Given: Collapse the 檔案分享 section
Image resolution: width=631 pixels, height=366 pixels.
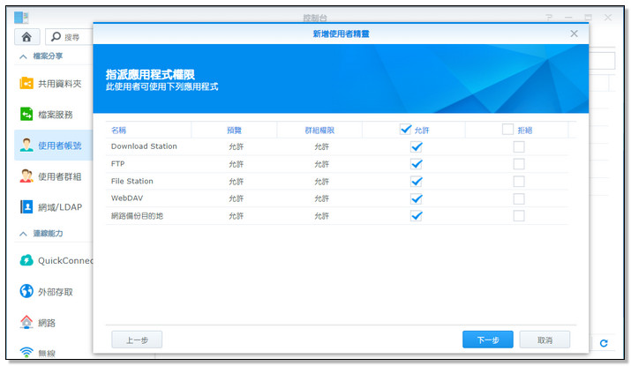Looking at the screenshot, I should click(24, 57).
